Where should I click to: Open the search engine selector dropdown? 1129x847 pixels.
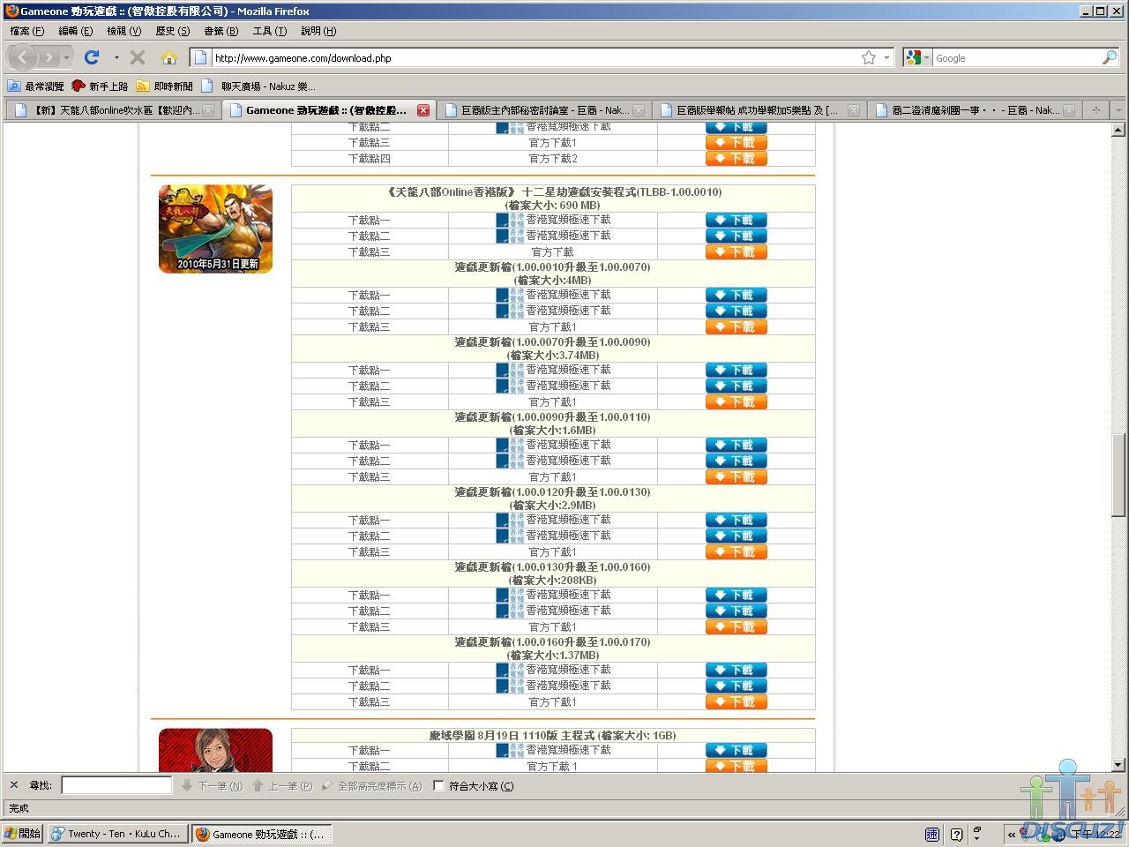tap(917, 57)
